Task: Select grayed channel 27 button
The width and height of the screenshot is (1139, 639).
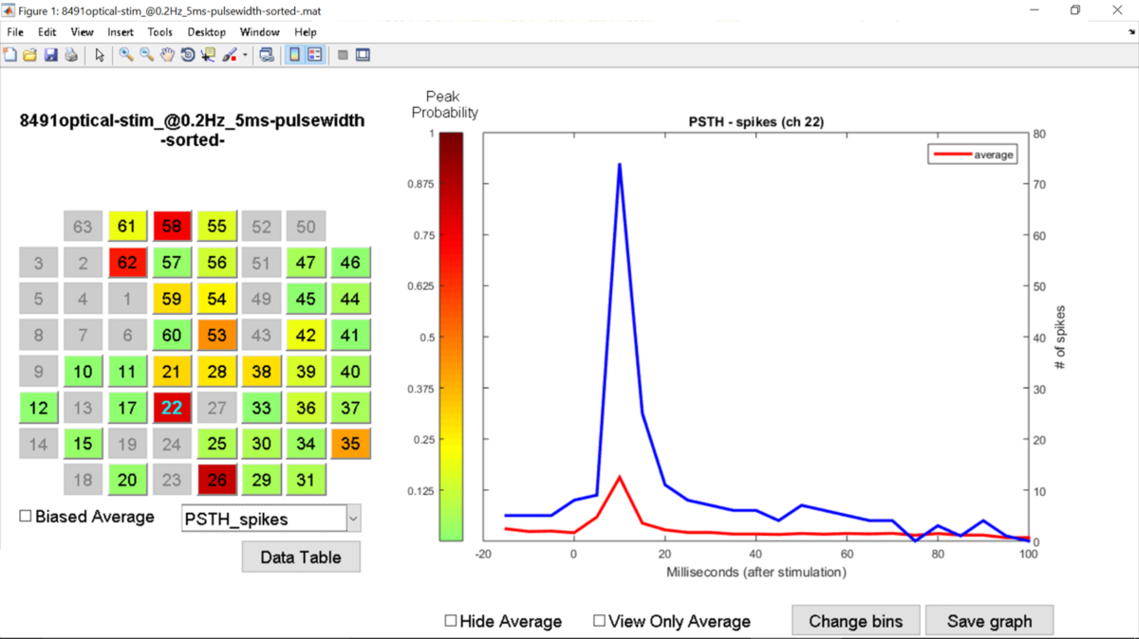Action: 216,408
